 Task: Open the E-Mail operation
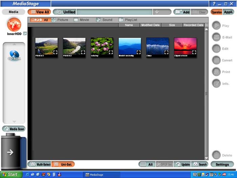217,37
